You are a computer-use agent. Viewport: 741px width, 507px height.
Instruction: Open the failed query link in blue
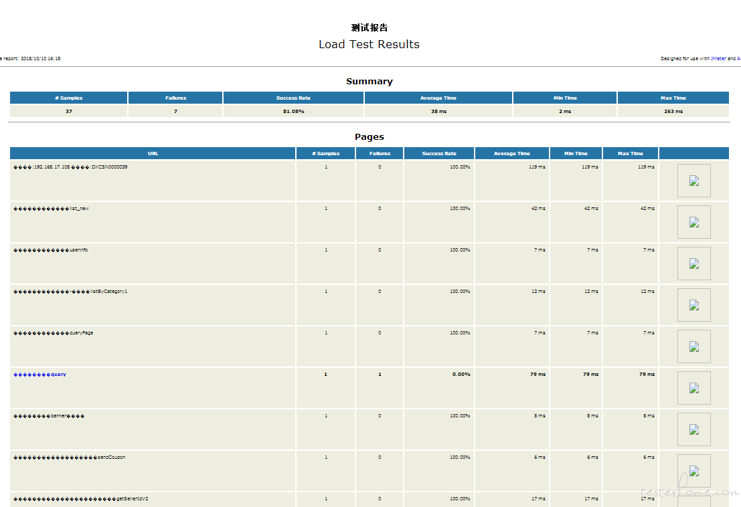(x=39, y=375)
